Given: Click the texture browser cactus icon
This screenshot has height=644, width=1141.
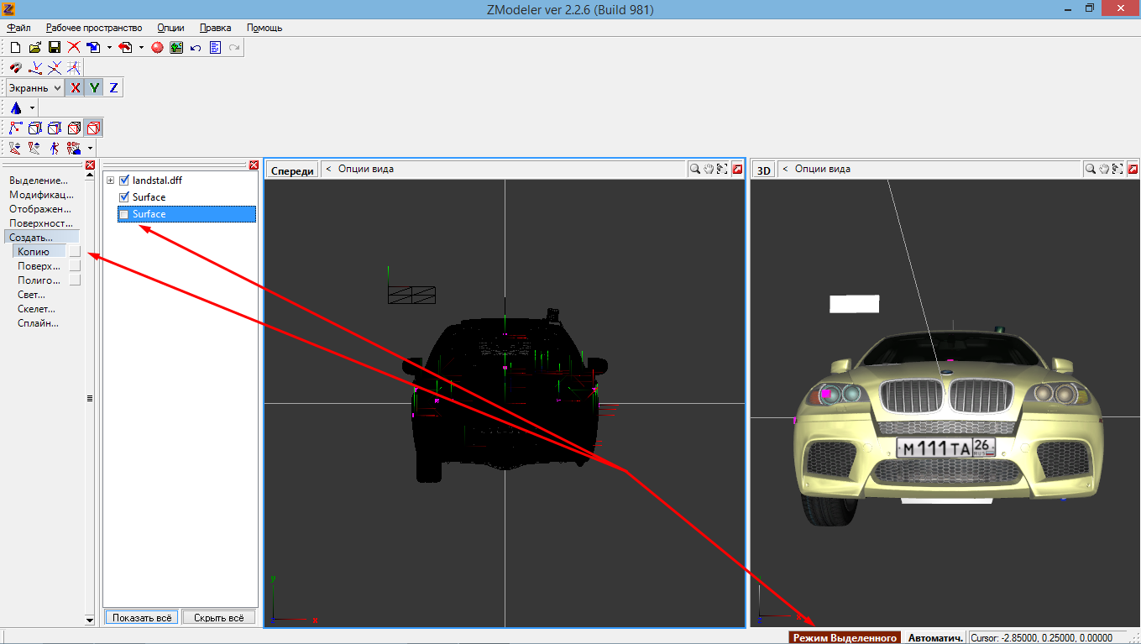Looking at the screenshot, I should click(x=176, y=48).
